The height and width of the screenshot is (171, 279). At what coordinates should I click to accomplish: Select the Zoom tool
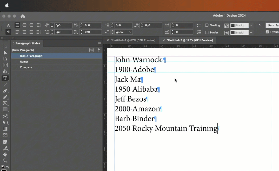(5, 161)
